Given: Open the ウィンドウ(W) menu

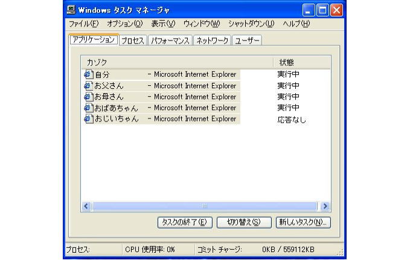Looking at the screenshot, I should [x=202, y=24].
